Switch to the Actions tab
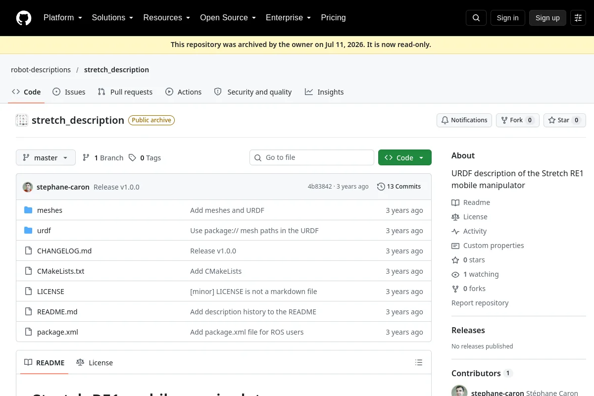 tap(184, 92)
